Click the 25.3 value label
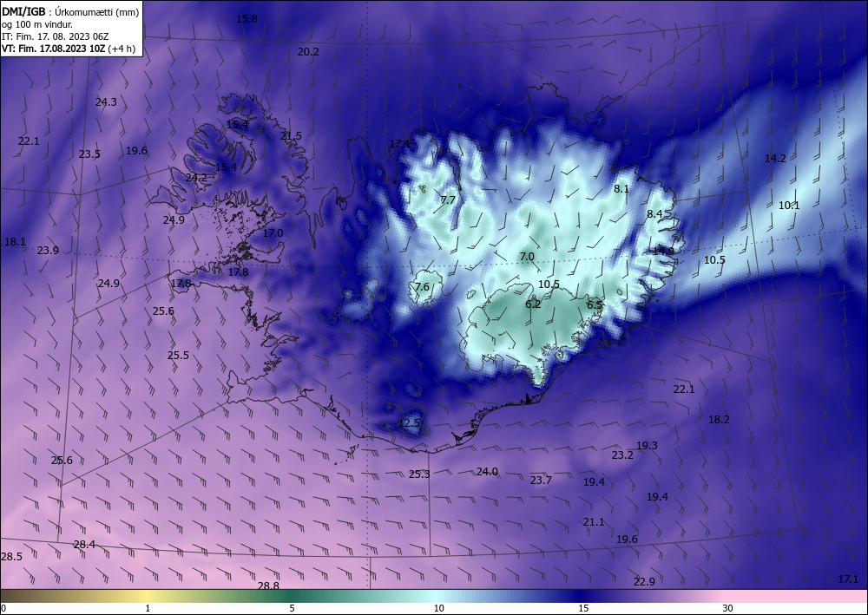Screen dimensions: 868x615 419,474
